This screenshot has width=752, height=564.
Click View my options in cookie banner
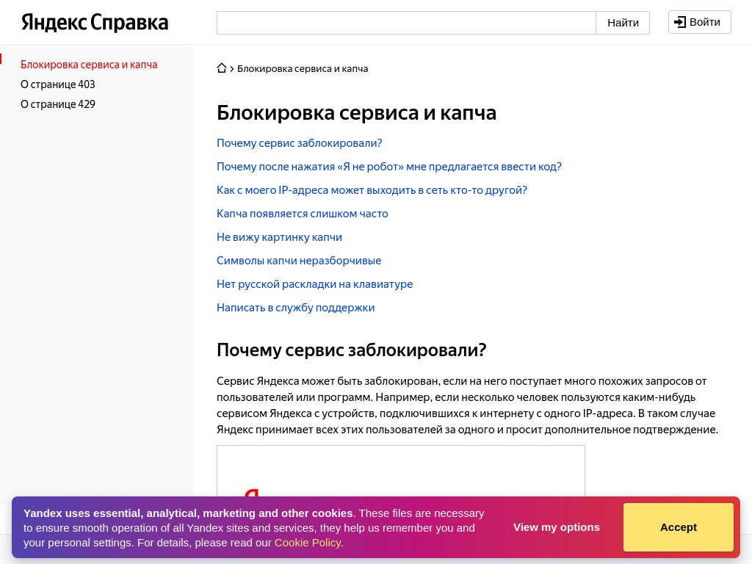pyautogui.click(x=557, y=527)
